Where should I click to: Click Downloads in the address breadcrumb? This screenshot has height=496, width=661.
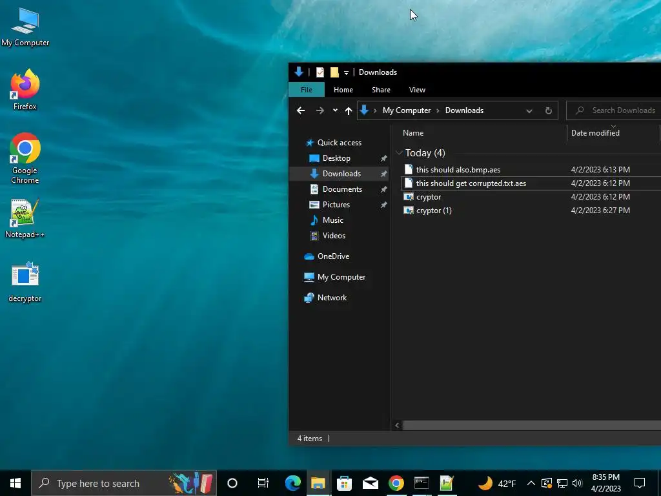pyautogui.click(x=464, y=110)
